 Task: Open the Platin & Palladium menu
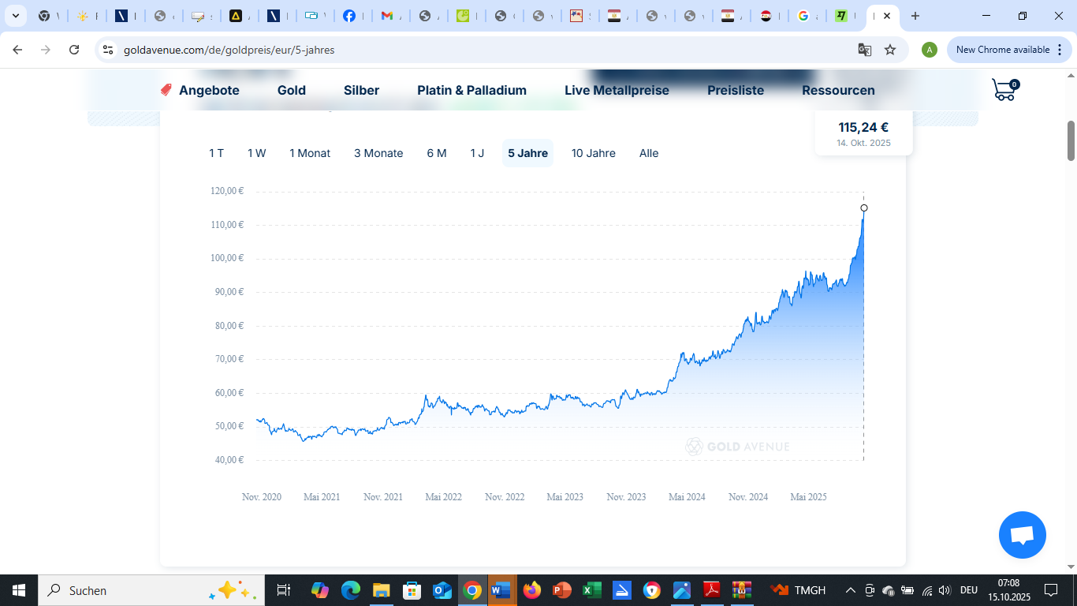[471, 90]
